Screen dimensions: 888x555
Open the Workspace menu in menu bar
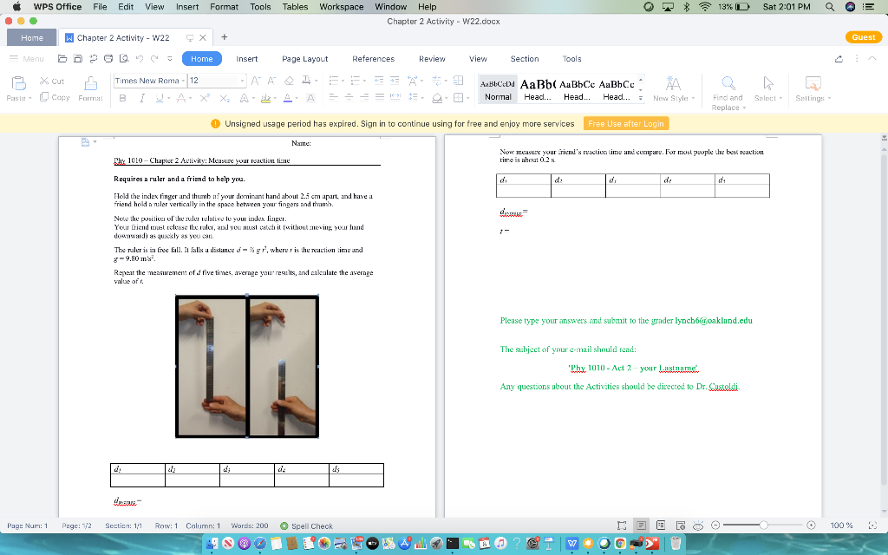click(342, 7)
